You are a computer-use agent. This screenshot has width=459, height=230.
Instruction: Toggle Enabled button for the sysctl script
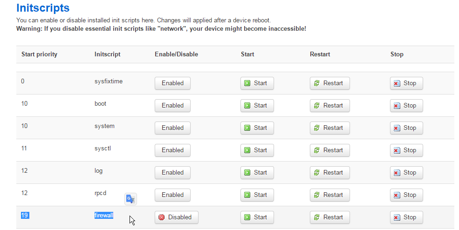pos(172,150)
